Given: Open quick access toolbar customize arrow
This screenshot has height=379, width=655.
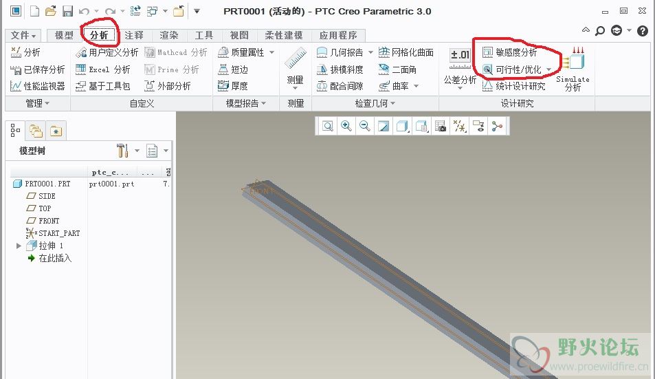Looking at the screenshot, I should pyautogui.click(x=197, y=11).
